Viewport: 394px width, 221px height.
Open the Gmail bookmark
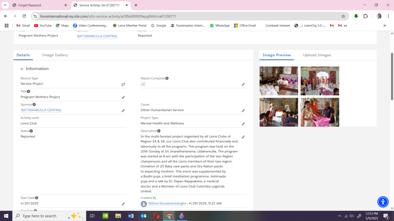click(x=23, y=26)
